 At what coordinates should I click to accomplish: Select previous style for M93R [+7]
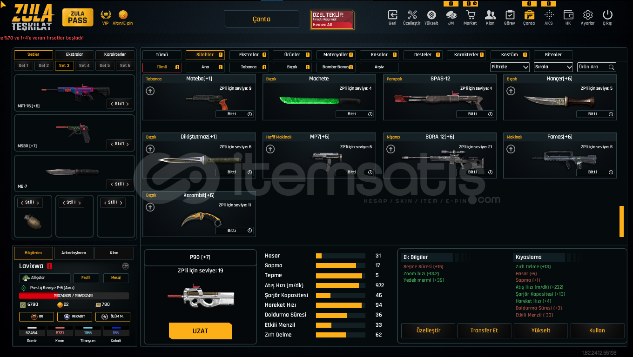click(x=112, y=144)
